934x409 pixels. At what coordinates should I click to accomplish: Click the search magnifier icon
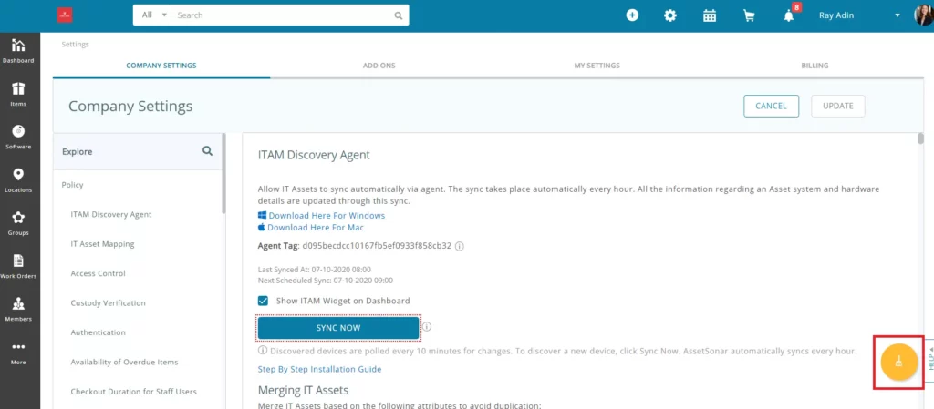pyautogui.click(x=399, y=15)
